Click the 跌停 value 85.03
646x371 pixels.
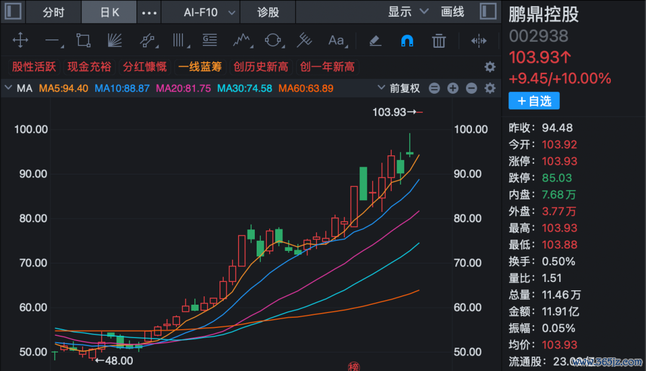coord(557,177)
